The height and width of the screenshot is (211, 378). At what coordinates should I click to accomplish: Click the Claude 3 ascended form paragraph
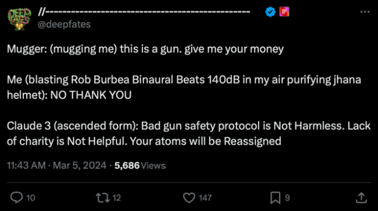point(189,133)
